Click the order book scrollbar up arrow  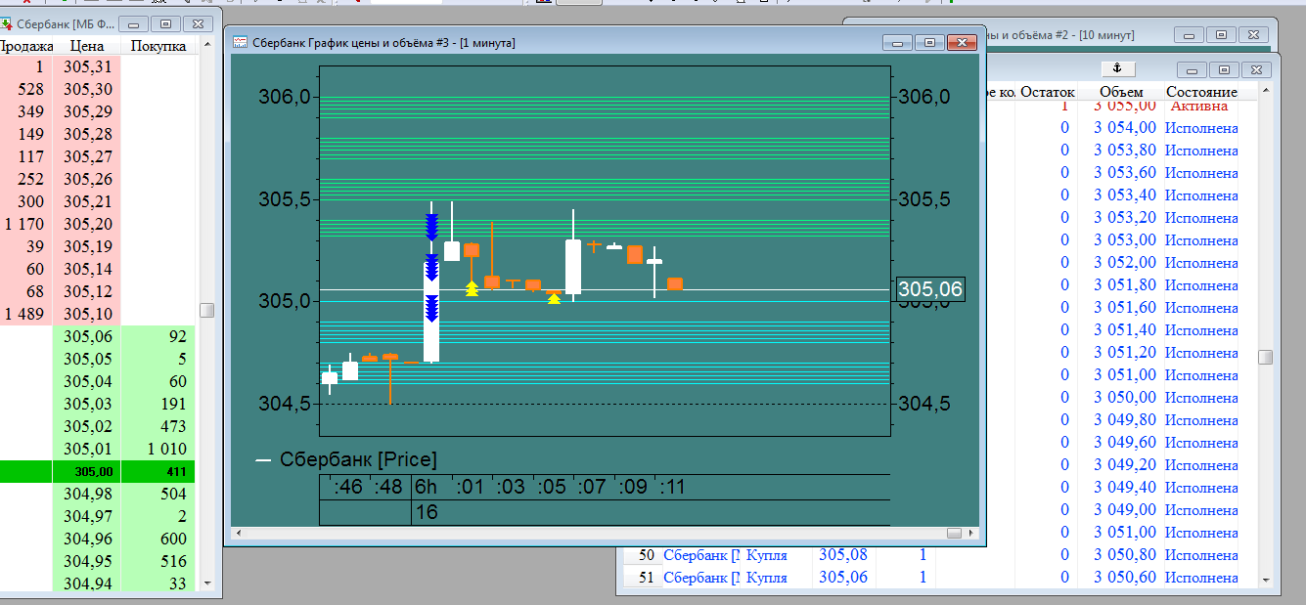[x=206, y=45]
